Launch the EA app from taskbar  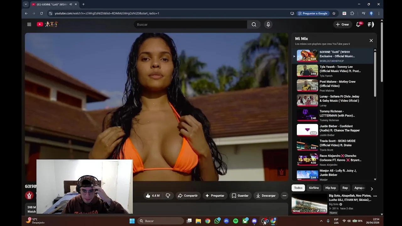click(226, 221)
